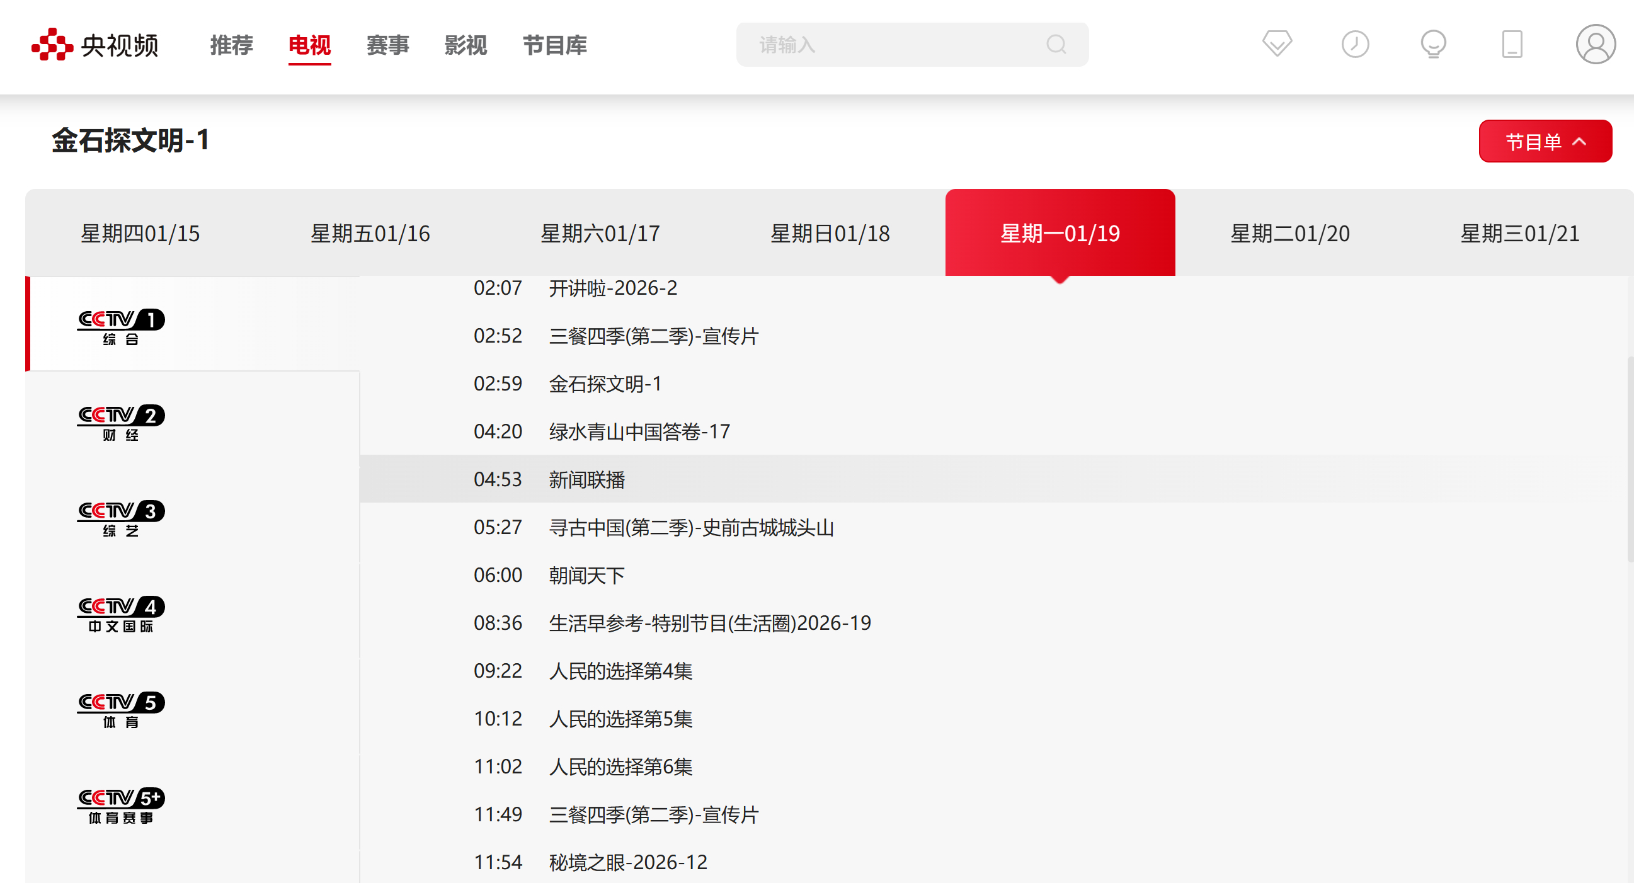The width and height of the screenshot is (1634, 883).
Task: Open the user profile avatar
Action: click(x=1595, y=45)
